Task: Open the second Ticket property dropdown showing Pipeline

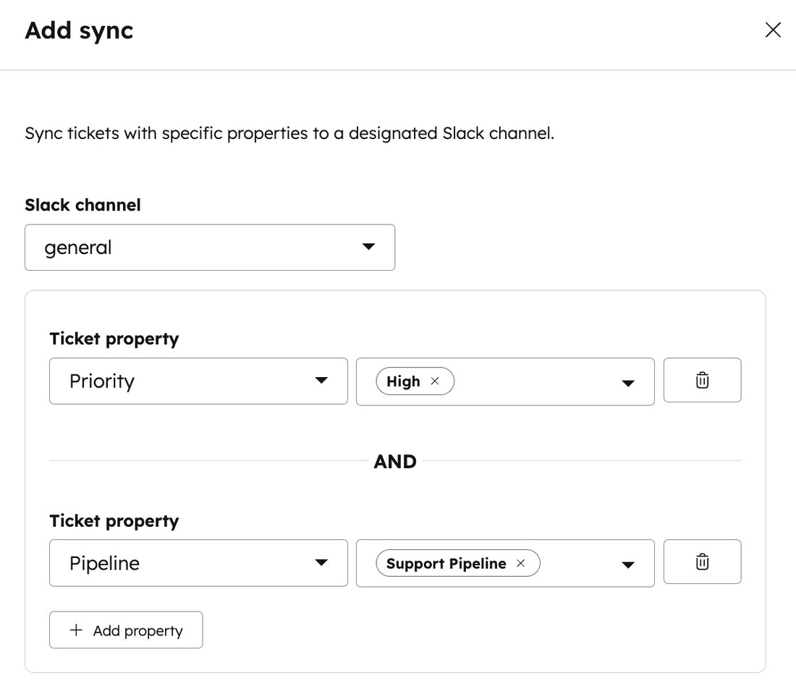Action: (198, 562)
